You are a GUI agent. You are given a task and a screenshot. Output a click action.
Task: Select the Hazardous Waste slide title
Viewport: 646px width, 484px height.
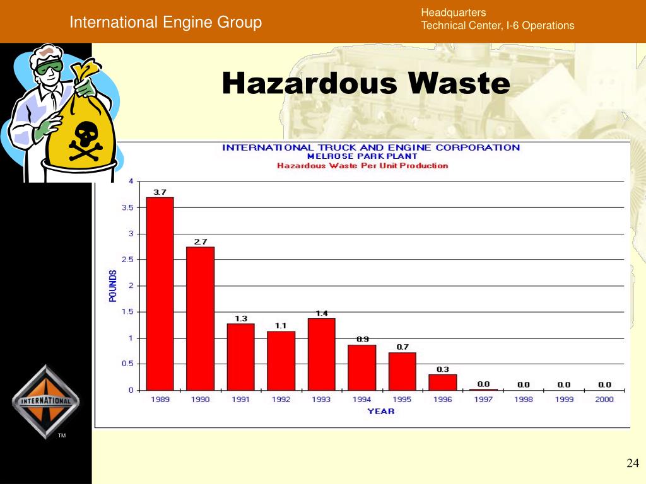point(366,83)
